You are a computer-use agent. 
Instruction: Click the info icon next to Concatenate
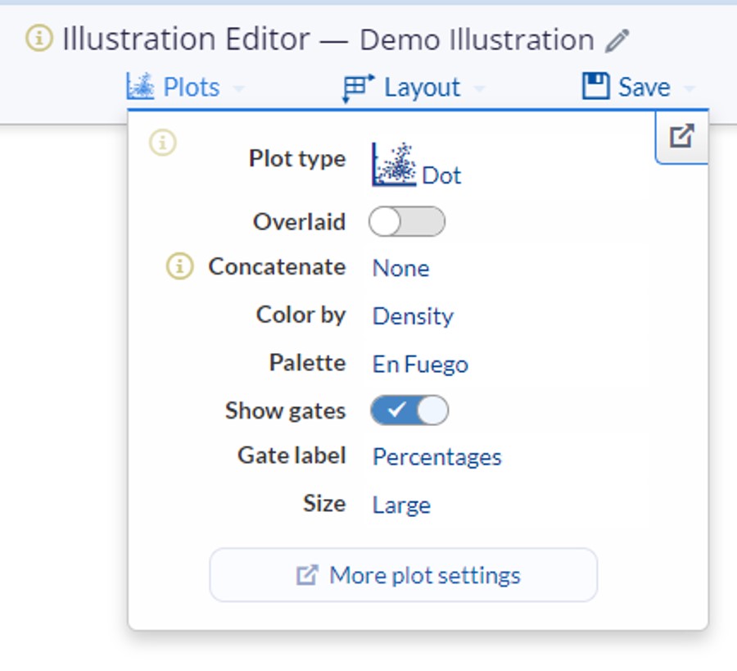tap(180, 266)
